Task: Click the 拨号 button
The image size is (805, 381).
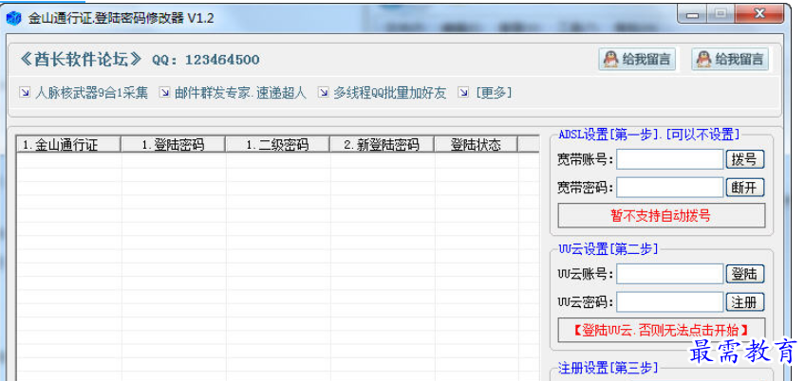Action: click(745, 159)
